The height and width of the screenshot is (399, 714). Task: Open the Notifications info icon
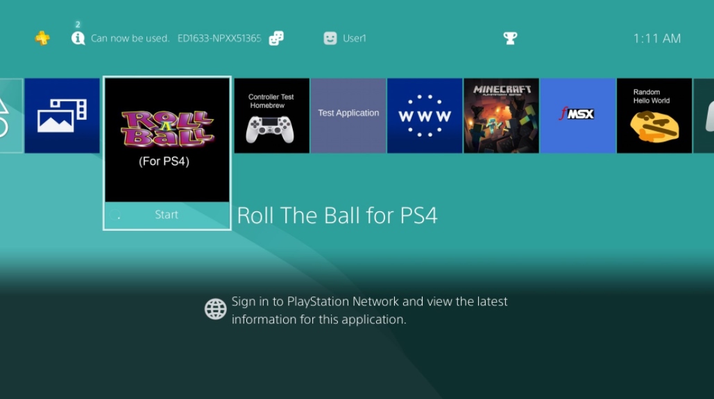coord(78,38)
